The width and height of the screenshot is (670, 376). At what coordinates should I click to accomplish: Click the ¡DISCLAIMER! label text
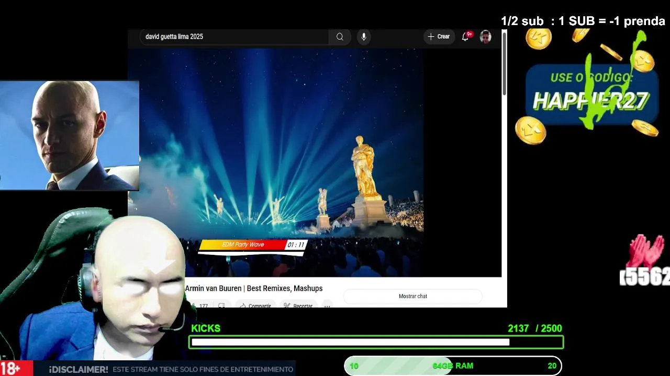pos(79,369)
